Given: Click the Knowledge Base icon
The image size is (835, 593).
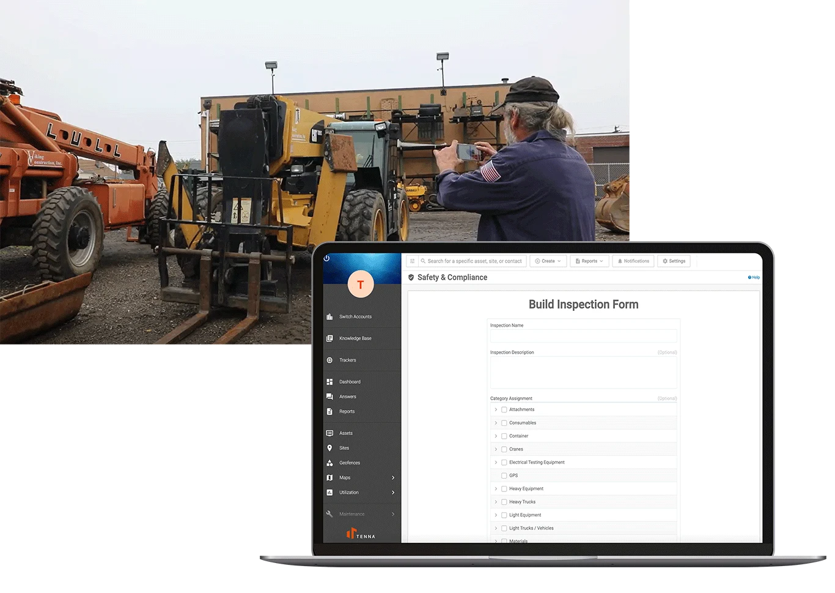Looking at the screenshot, I should 330,338.
